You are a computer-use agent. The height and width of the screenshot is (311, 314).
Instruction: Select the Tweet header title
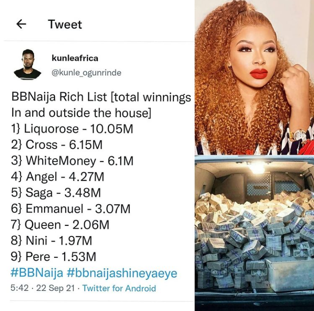(65, 24)
